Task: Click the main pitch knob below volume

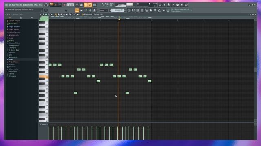Action: pyautogui.click(x=46, y=10)
